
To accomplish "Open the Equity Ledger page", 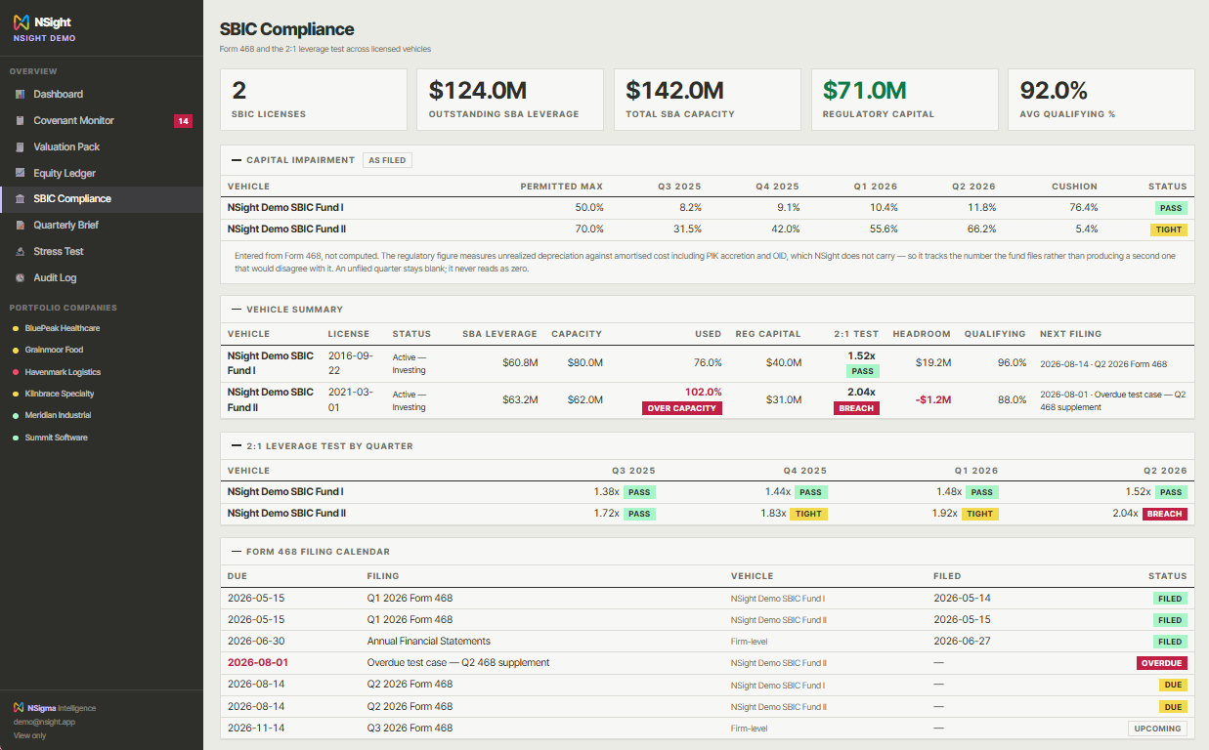I will click(x=102, y=173).
